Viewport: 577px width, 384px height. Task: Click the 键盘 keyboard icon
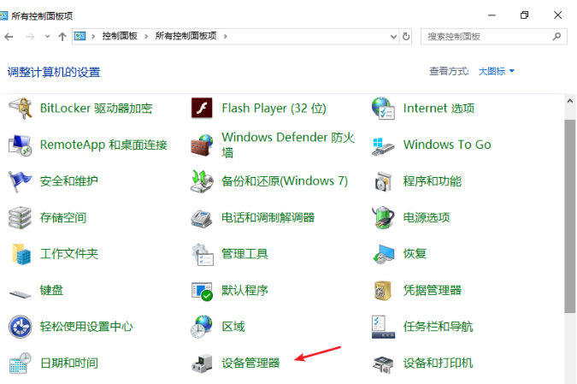click(20, 294)
